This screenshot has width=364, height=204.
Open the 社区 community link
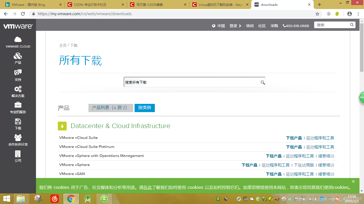click(262, 26)
